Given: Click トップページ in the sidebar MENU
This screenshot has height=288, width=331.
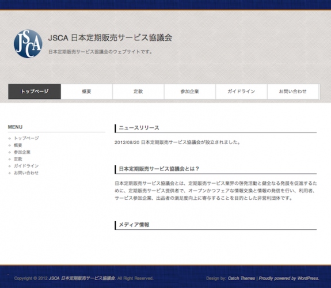Looking at the screenshot, I should (x=26, y=138).
